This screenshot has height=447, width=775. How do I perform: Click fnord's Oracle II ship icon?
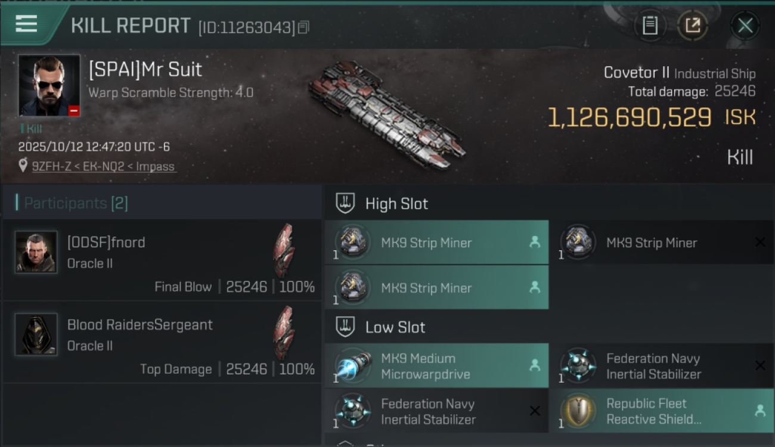[284, 250]
